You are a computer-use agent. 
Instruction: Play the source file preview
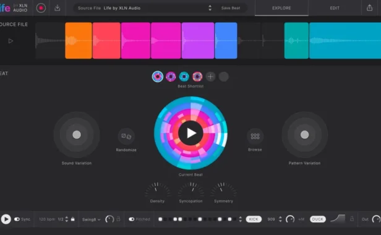(x=11, y=41)
